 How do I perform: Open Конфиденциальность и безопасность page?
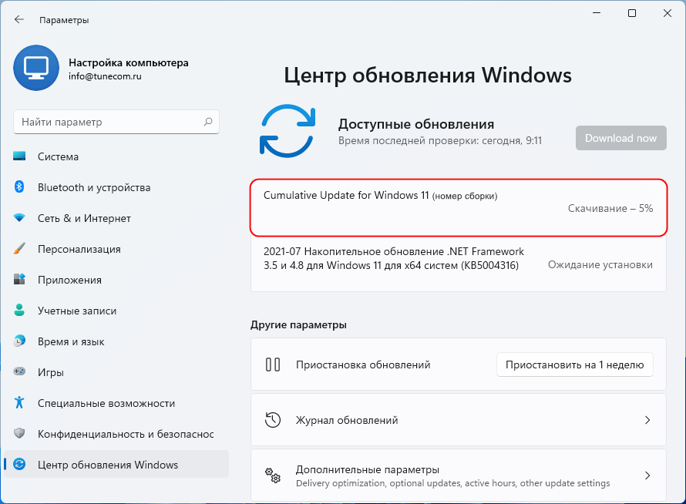[x=116, y=434]
